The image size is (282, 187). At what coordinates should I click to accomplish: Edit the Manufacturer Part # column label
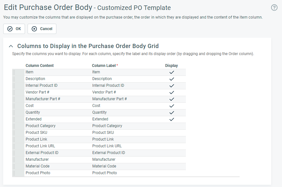[x=125, y=99]
